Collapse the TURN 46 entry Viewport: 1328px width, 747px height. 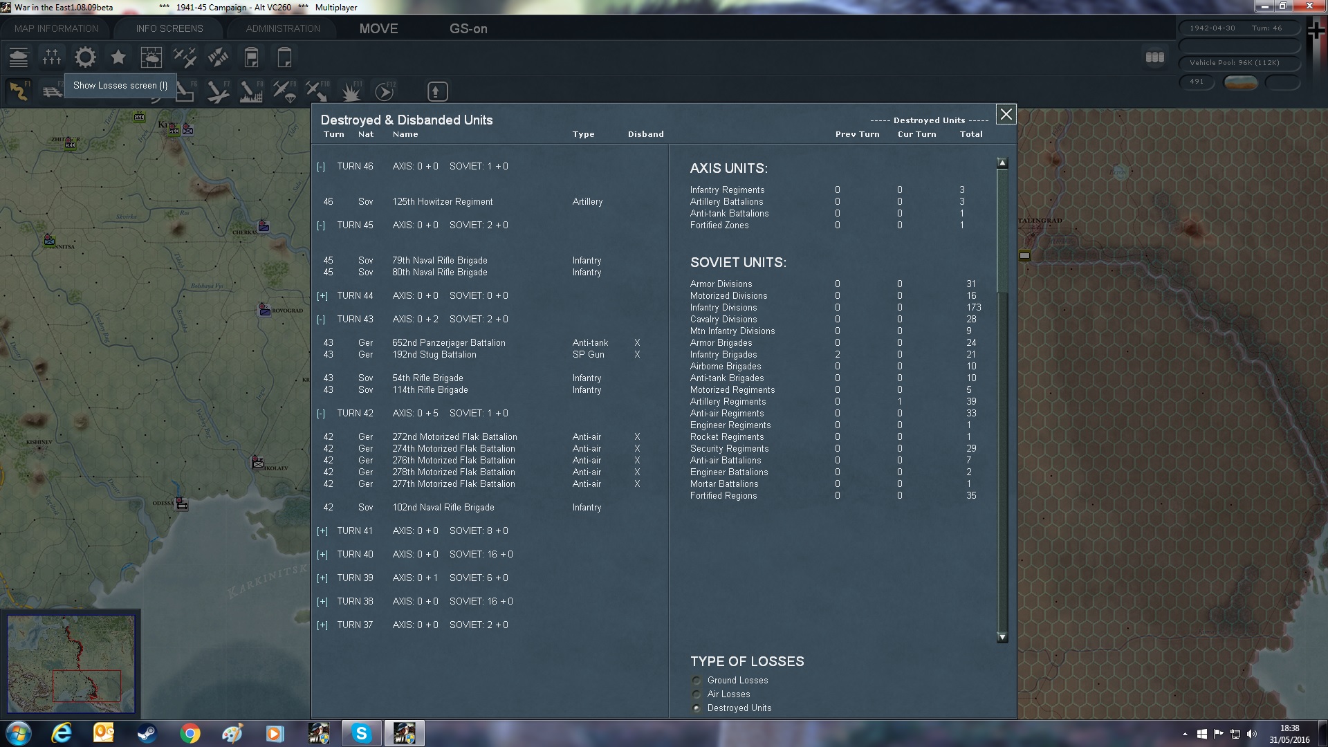pos(321,167)
